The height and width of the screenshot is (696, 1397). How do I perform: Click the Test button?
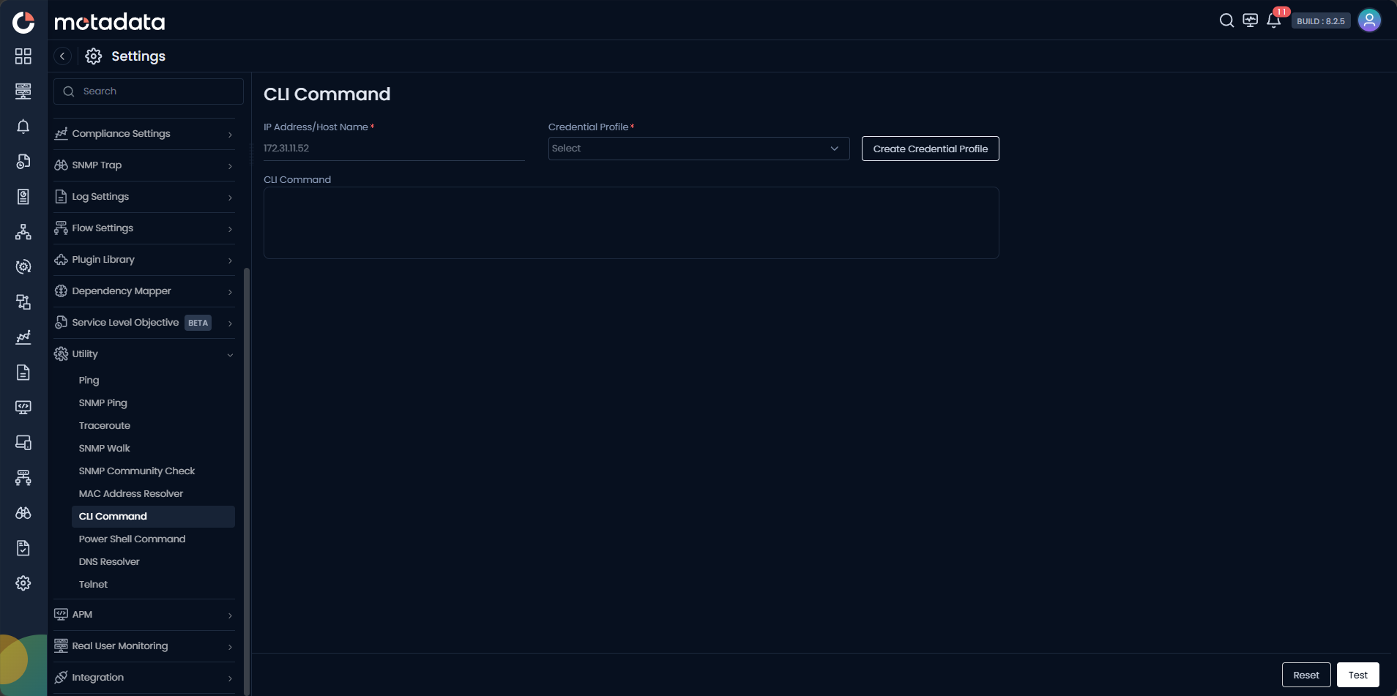pos(1358,675)
